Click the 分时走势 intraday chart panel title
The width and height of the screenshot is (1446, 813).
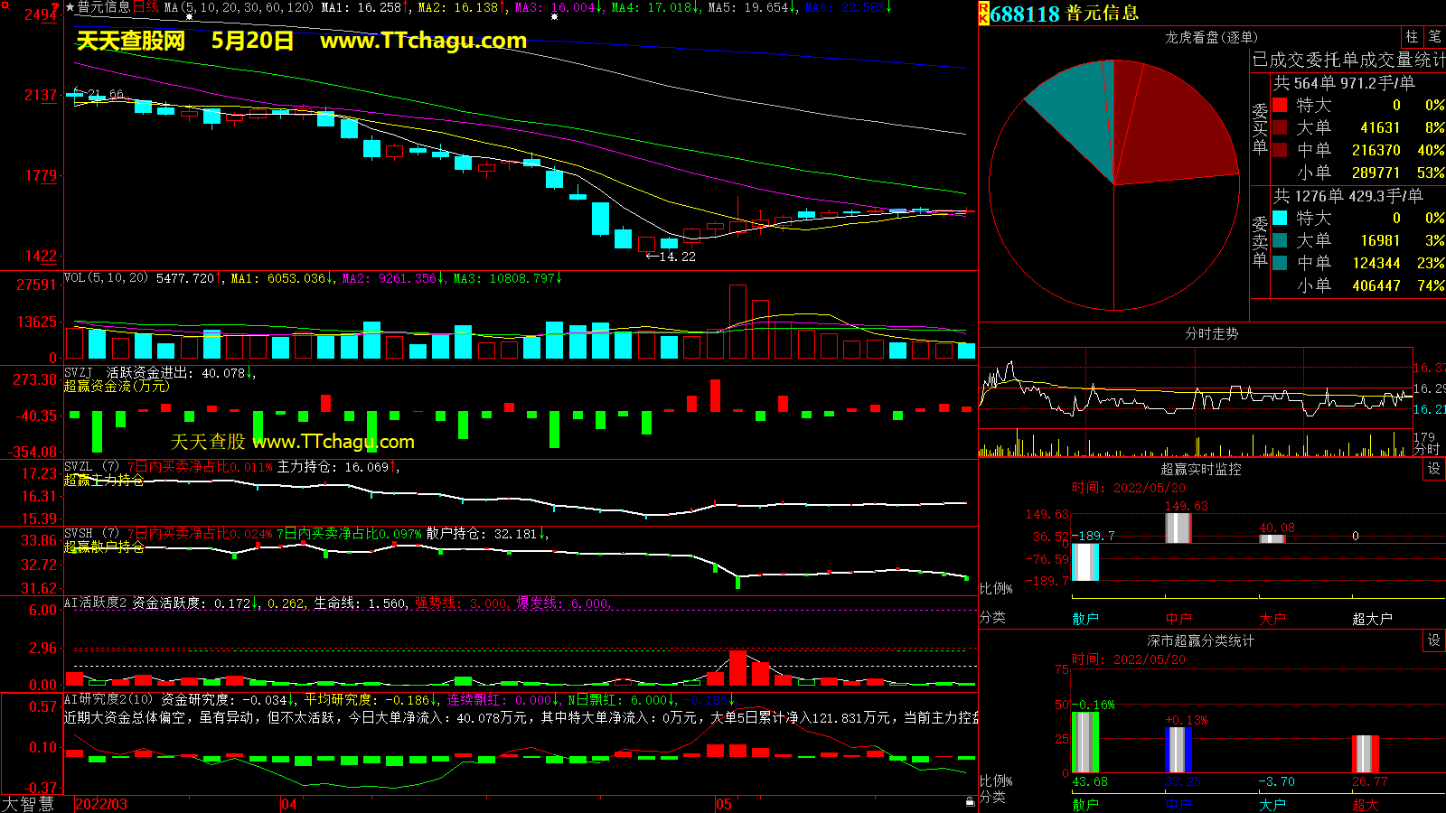coord(1211,333)
